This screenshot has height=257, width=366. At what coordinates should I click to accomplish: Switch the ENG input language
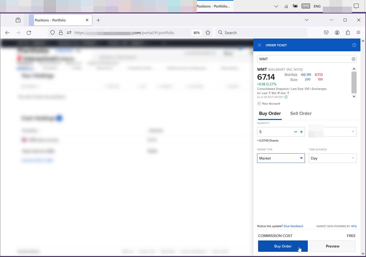click(317, 6)
